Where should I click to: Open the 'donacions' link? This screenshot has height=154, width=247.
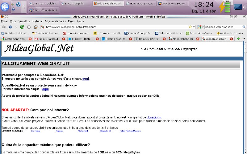154,117
